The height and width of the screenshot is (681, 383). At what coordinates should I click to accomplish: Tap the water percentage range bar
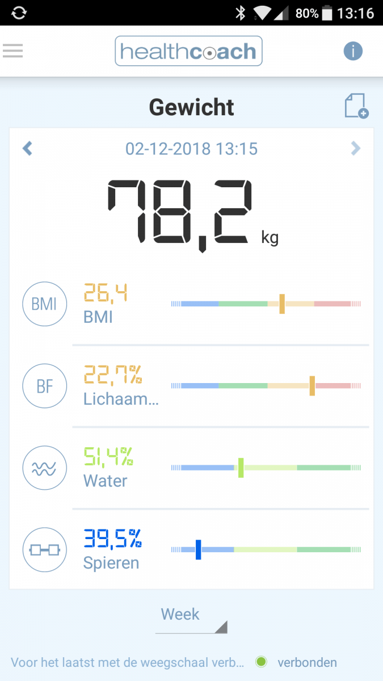point(266,468)
